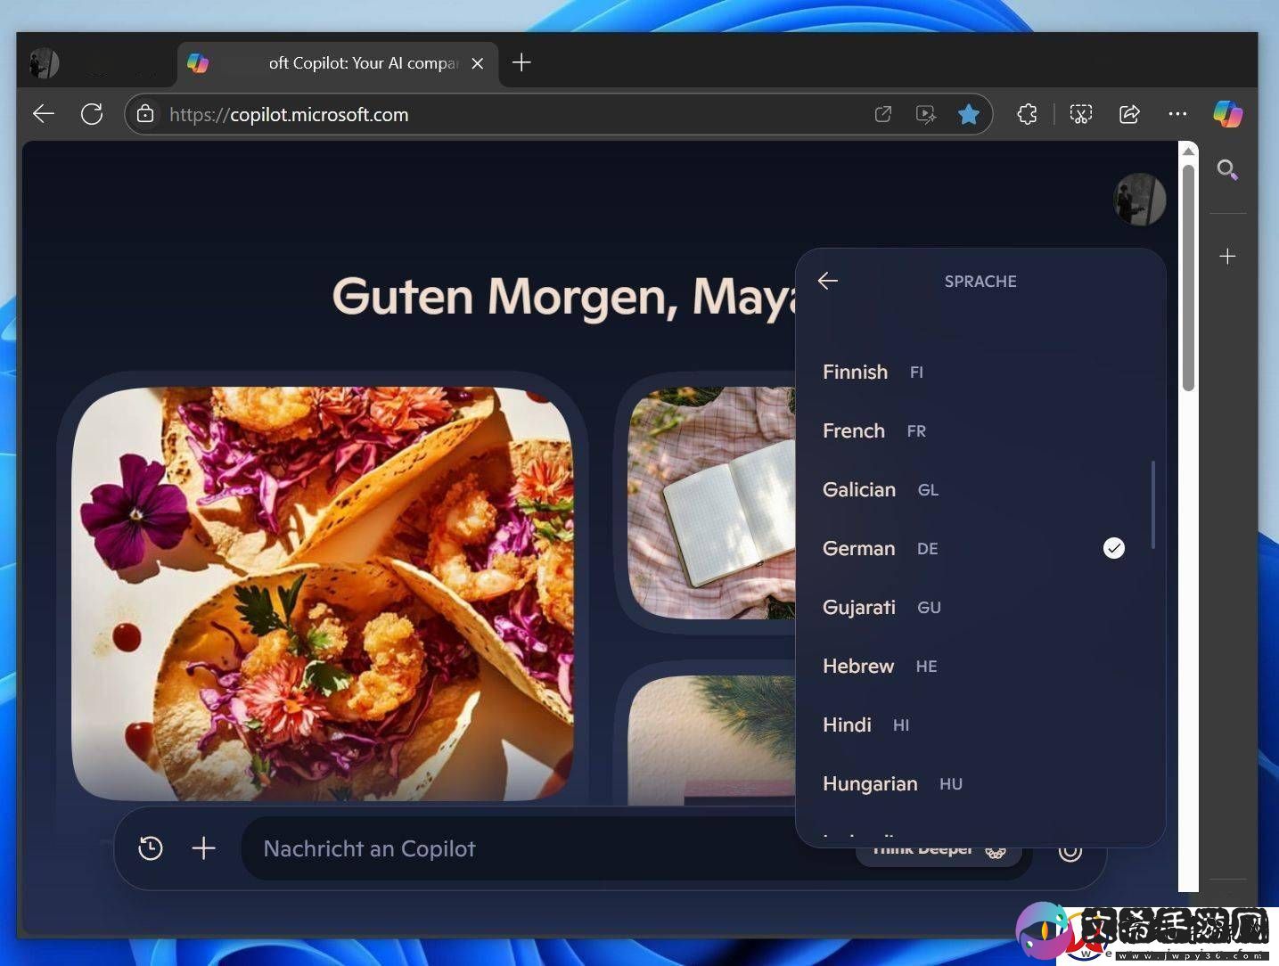Share this page icon
This screenshot has height=966, width=1279.
[1129, 114]
